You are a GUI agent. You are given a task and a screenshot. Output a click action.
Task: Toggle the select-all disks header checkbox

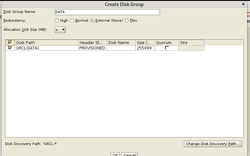pyautogui.click(x=10, y=43)
